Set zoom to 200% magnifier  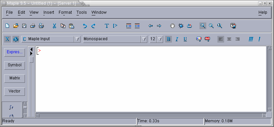tap(220, 26)
